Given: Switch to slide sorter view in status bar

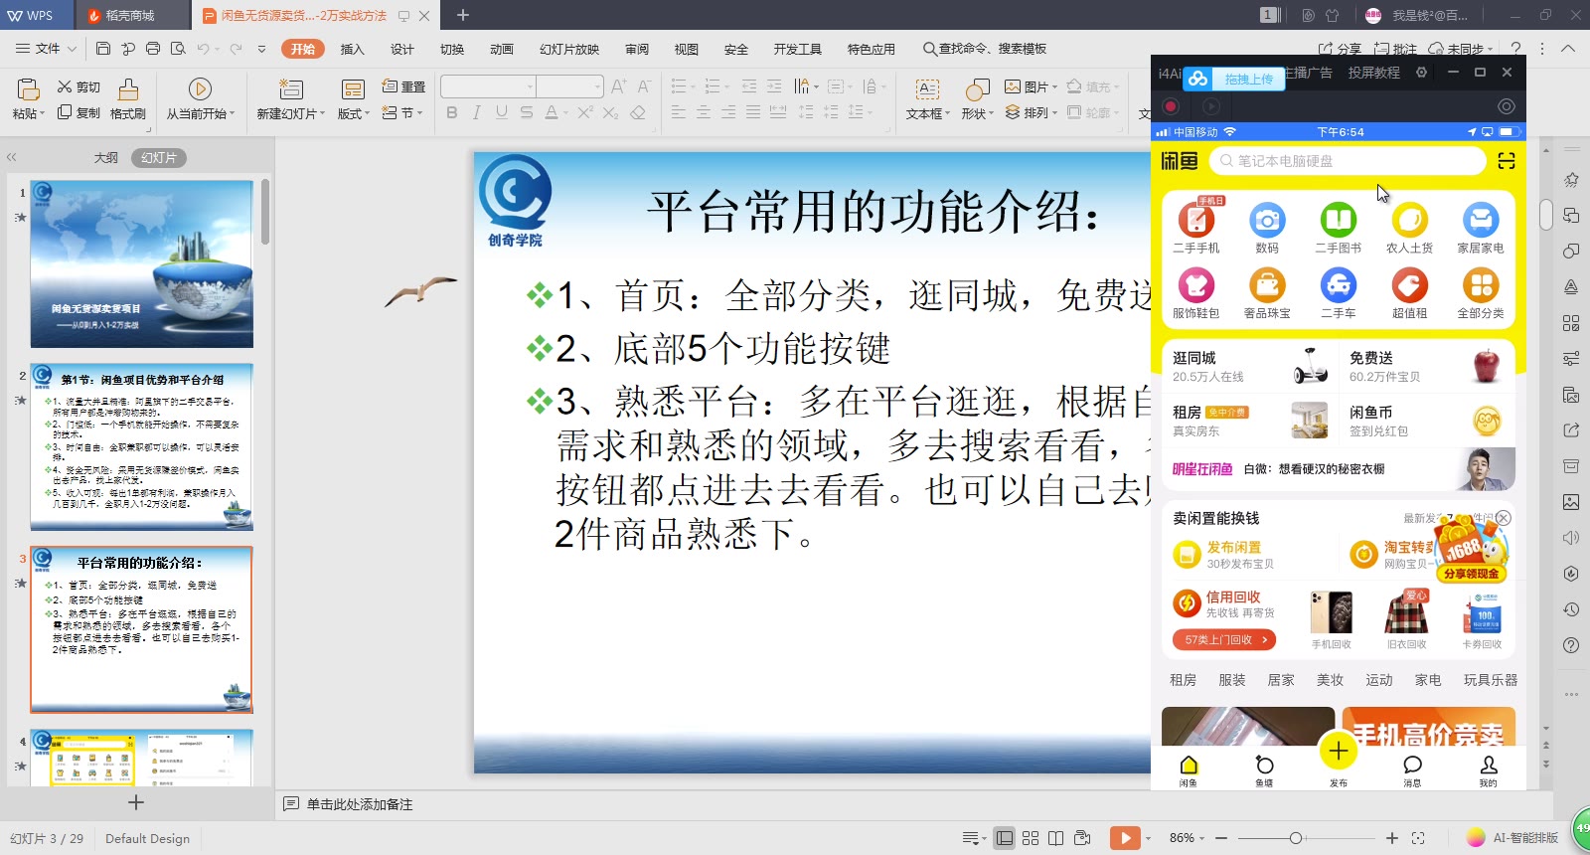Looking at the screenshot, I should click(x=1031, y=838).
